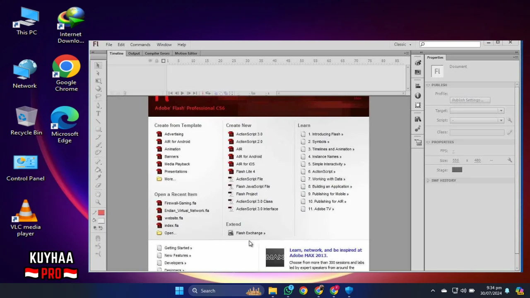Select the Pen tool
Screen dimensions: 530x298
pyautogui.click(x=98, y=106)
